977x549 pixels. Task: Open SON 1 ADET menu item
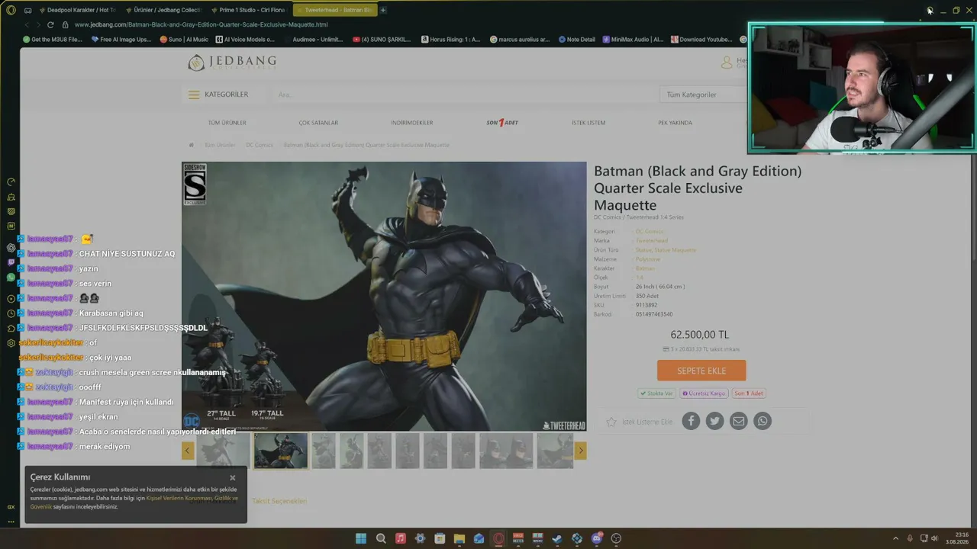point(502,123)
